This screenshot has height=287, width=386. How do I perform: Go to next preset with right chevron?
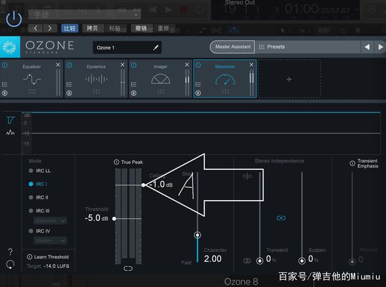coord(50,28)
